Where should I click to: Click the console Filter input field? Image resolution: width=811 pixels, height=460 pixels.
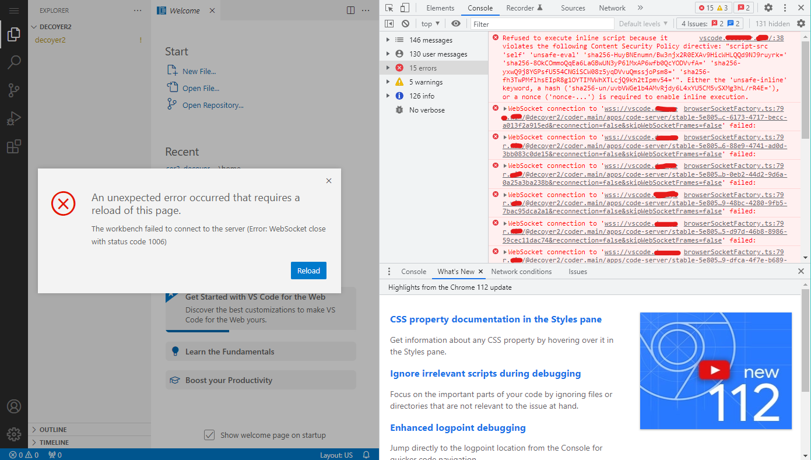[x=542, y=24]
